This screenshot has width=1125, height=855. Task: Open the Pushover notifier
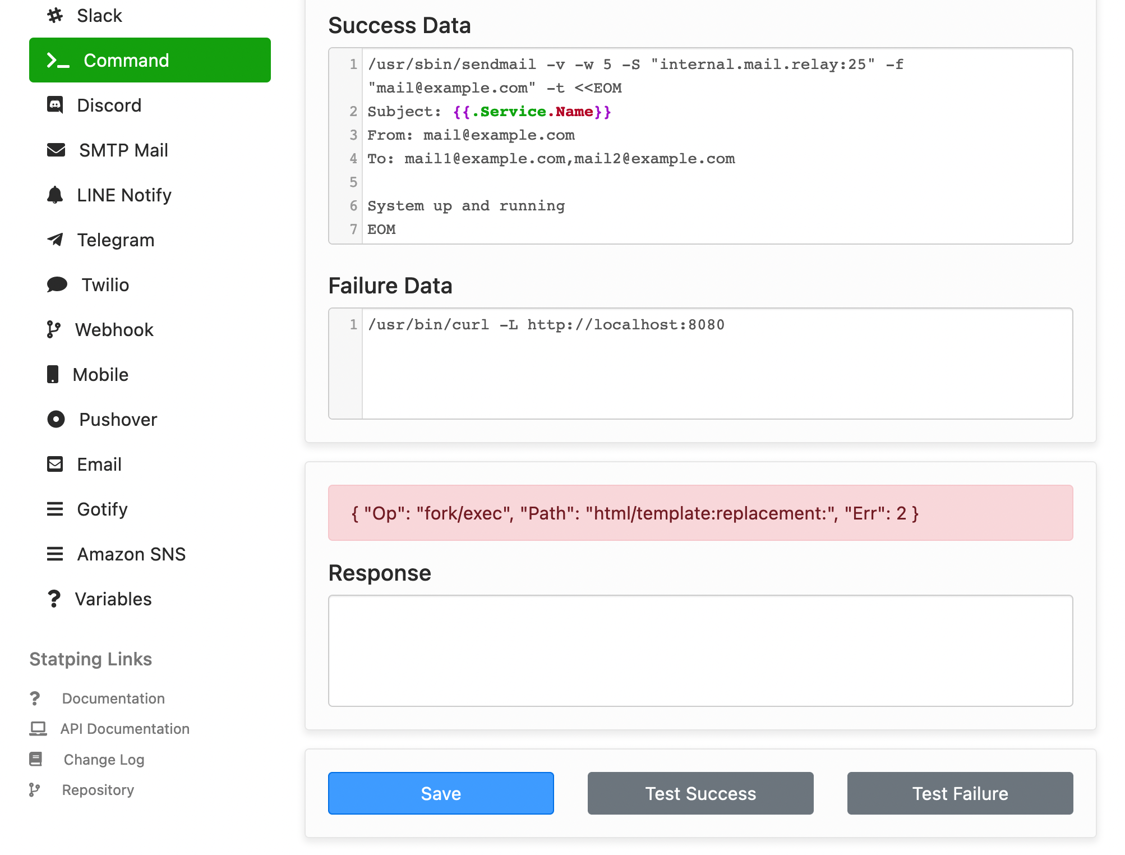150,420
